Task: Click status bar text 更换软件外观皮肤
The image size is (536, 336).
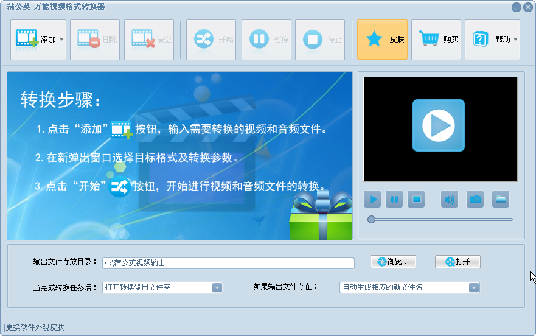Action: (x=35, y=327)
